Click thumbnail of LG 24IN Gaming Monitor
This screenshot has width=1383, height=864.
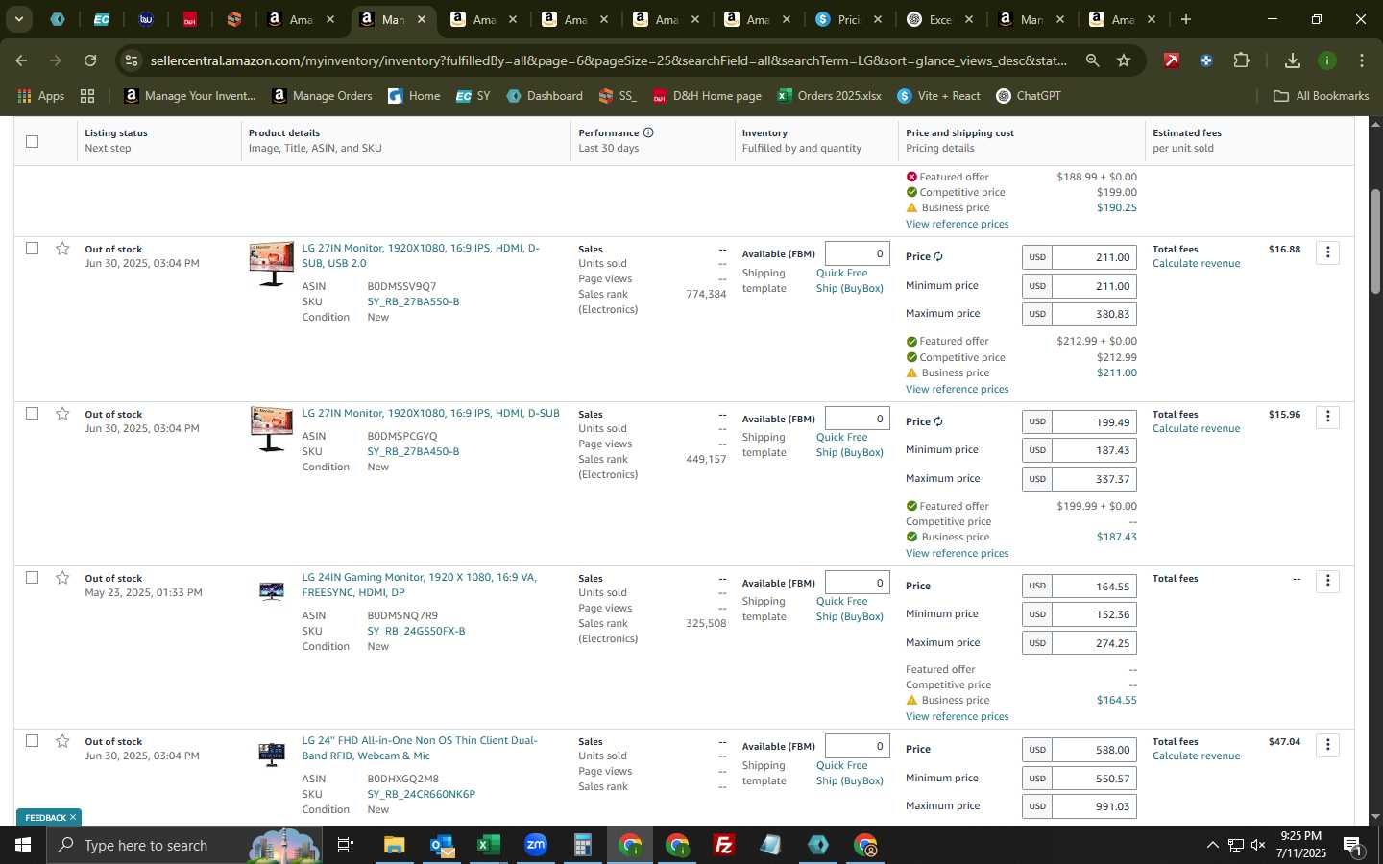click(x=272, y=591)
